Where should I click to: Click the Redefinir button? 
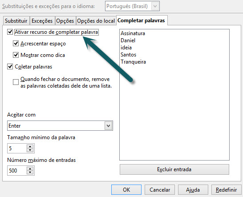(x=227, y=190)
